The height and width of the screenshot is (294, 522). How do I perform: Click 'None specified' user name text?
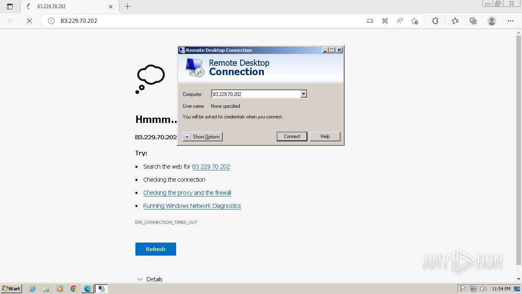click(225, 106)
